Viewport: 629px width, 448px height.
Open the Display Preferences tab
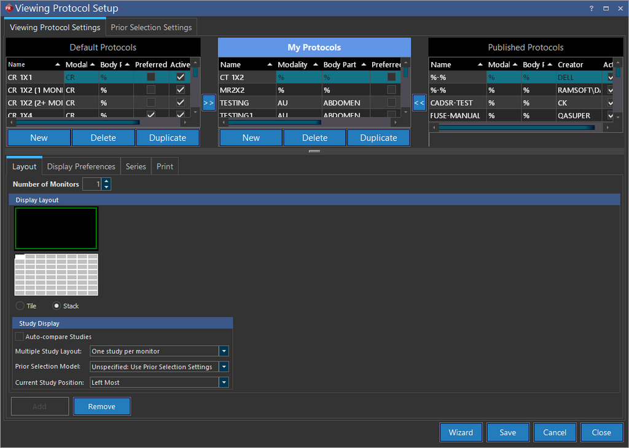pos(81,166)
